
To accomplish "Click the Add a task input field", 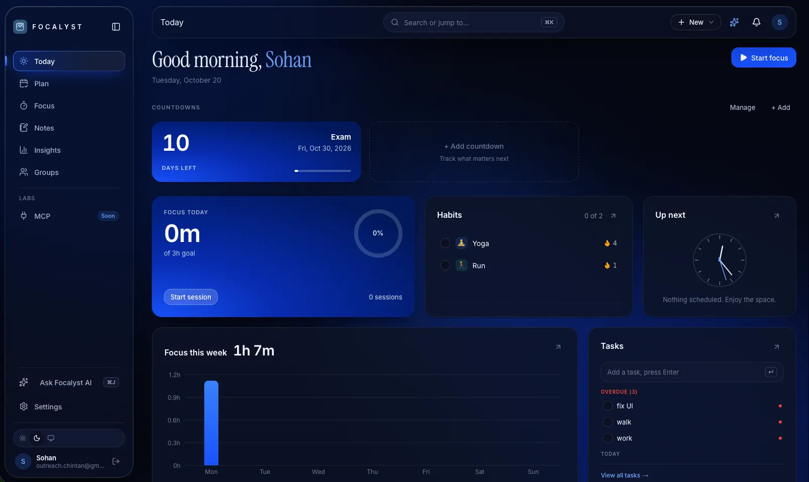I will pyautogui.click(x=692, y=372).
